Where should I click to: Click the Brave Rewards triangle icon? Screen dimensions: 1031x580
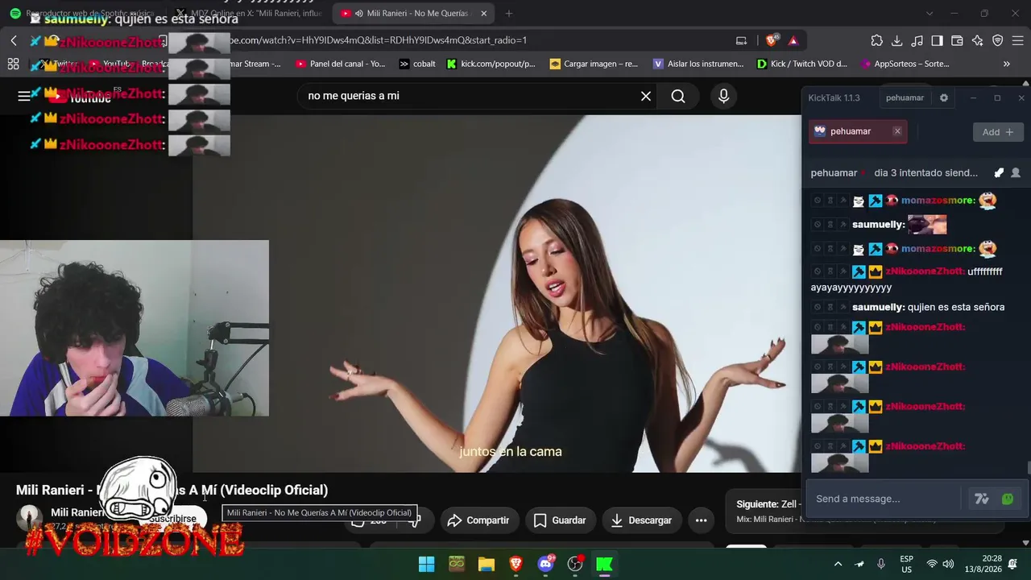(793, 40)
